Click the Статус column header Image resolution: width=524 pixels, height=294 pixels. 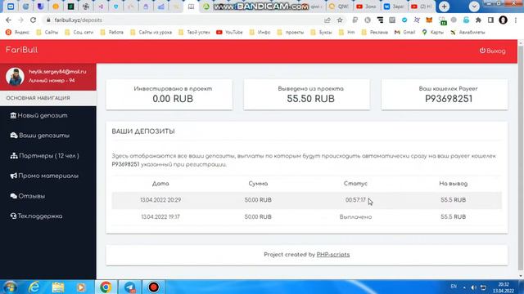click(x=355, y=184)
